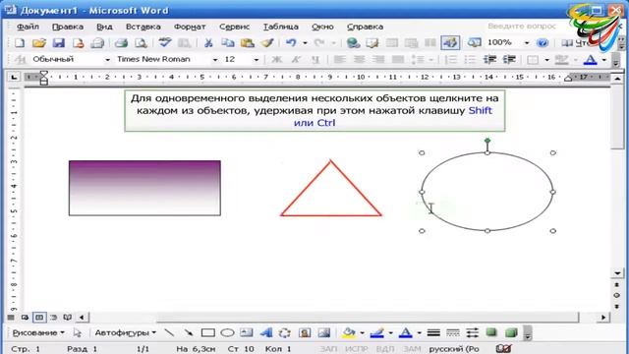This screenshot has height=354, width=629.
Task: Open the style dropdown showing Обычный
Action: tap(107, 60)
